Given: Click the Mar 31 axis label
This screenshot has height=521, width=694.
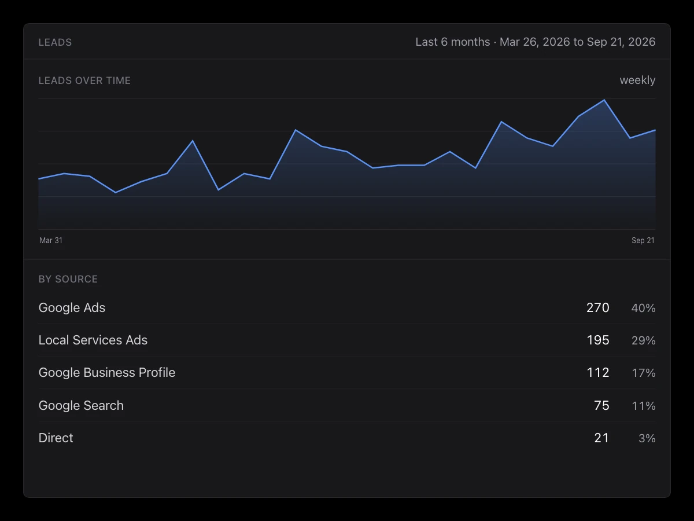Looking at the screenshot, I should click(x=51, y=240).
